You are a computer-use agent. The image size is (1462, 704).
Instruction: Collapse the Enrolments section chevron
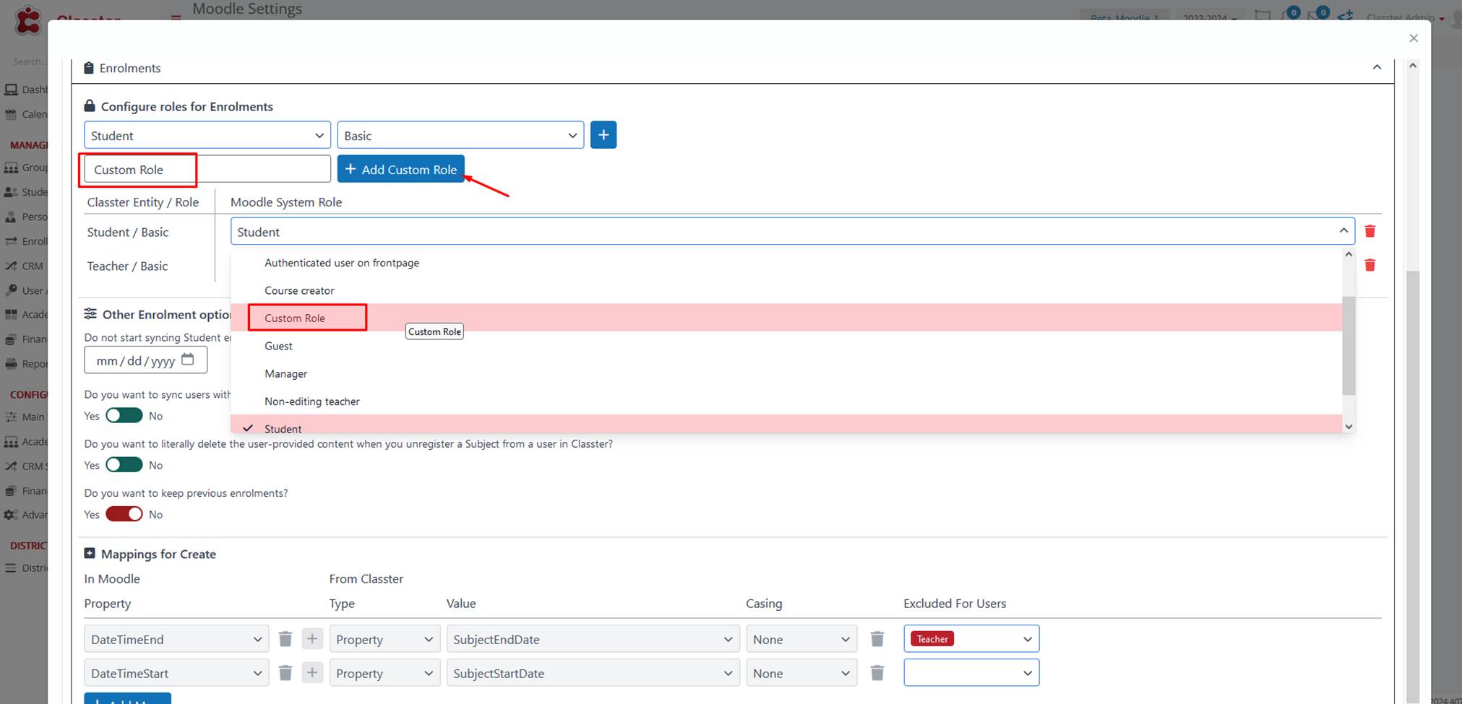pyautogui.click(x=1377, y=67)
